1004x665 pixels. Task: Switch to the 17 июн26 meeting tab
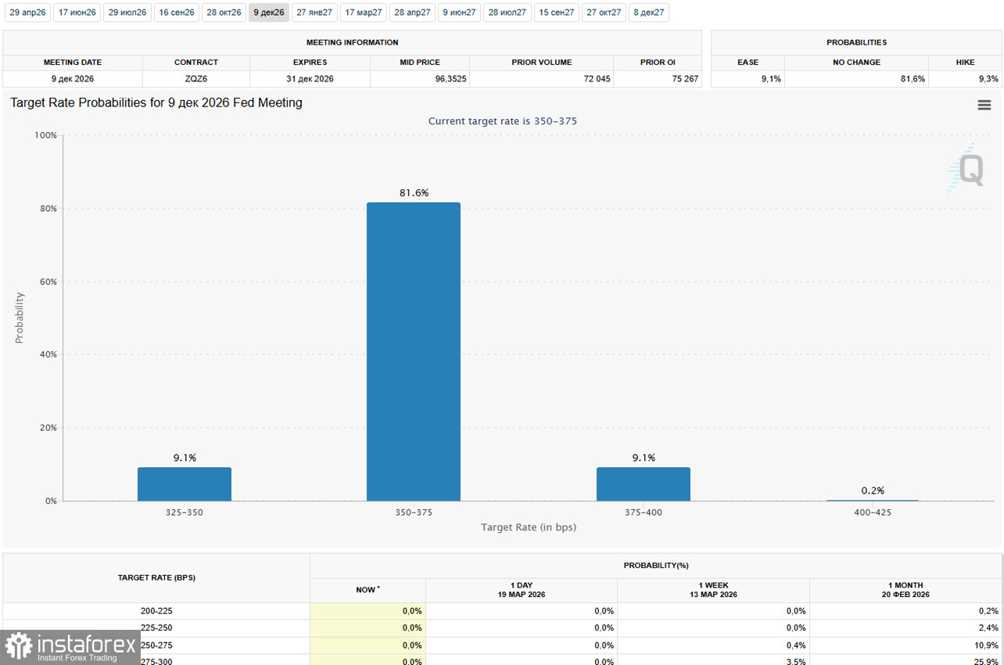click(77, 13)
